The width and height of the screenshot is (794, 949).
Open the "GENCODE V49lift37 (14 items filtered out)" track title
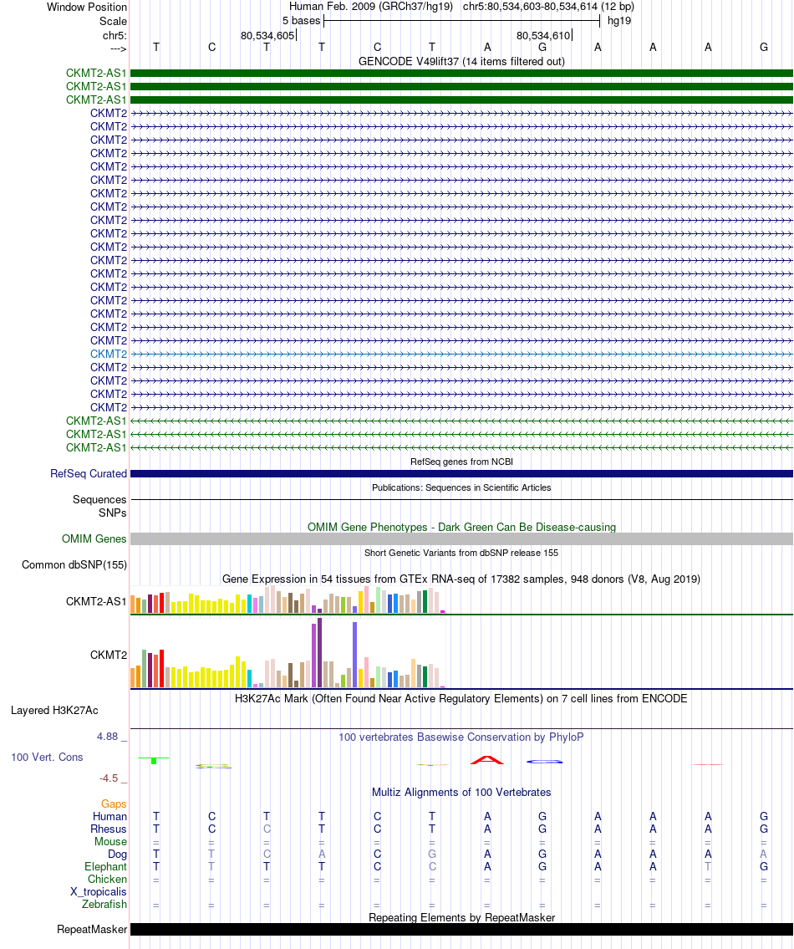click(x=461, y=61)
